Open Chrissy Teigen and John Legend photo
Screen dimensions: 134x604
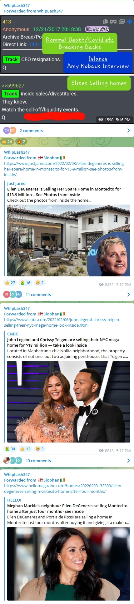click(x=69, y=402)
